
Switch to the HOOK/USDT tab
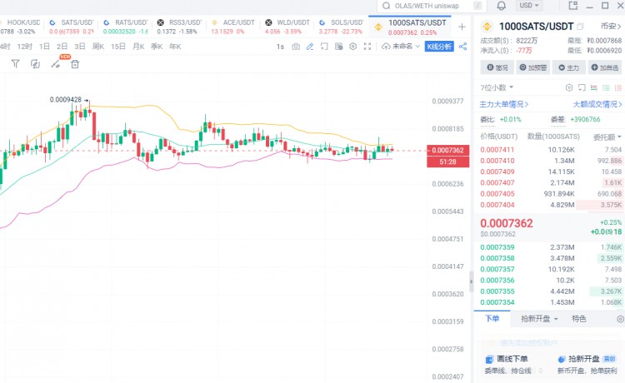pyautogui.click(x=21, y=27)
